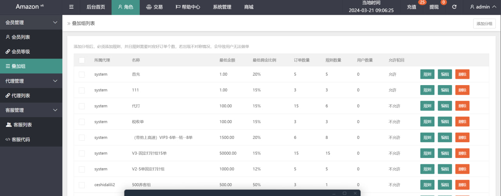The height and width of the screenshot is (196, 501).
Task: Click the 名称 column header
Action: pyautogui.click(x=136, y=60)
